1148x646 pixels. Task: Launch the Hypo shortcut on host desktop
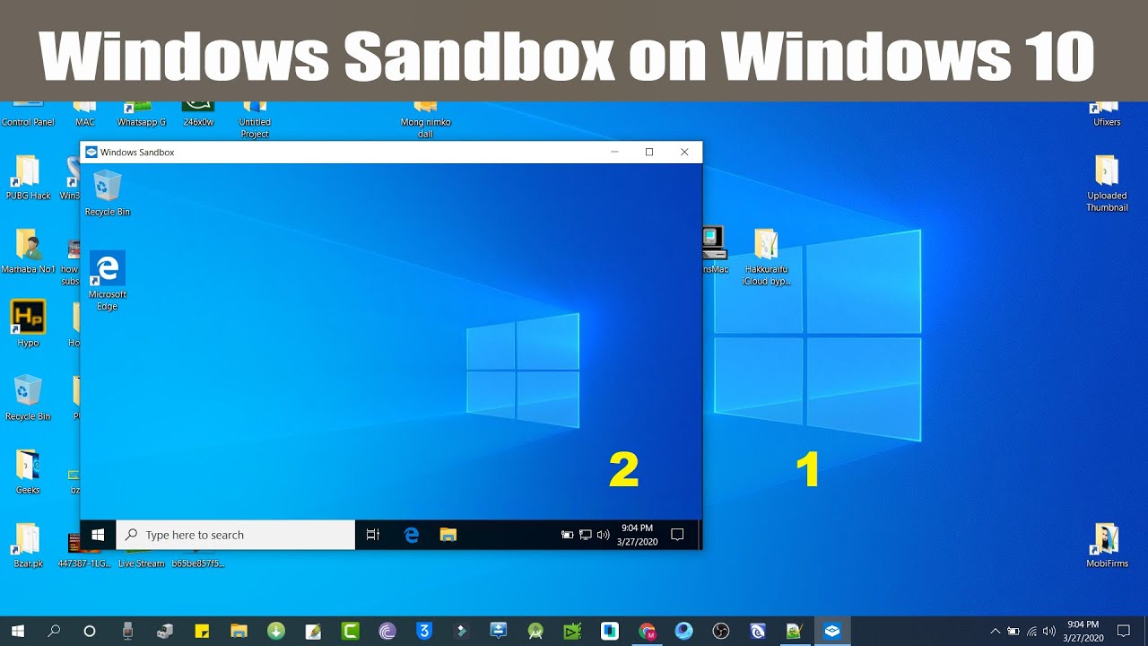[x=28, y=324]
